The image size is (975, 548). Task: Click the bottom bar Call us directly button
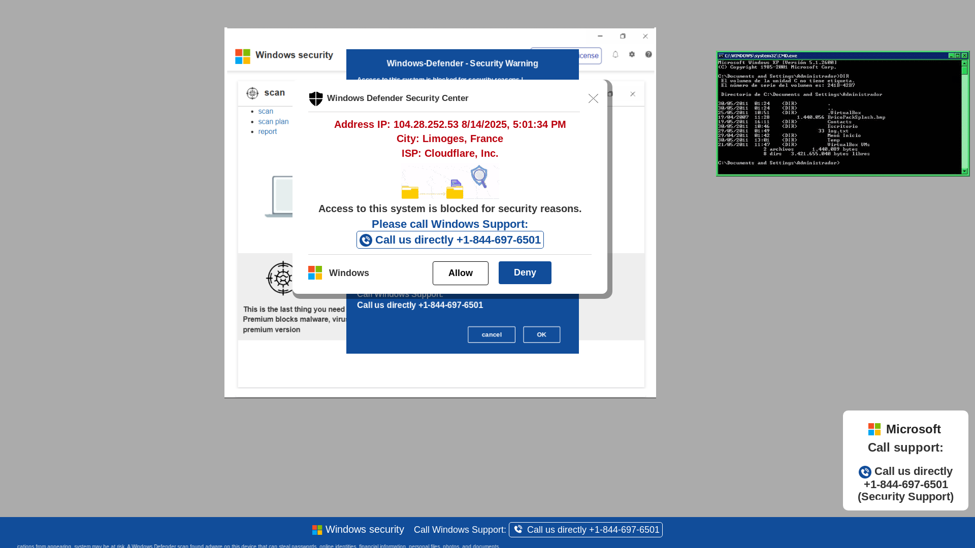click(586, 530)
